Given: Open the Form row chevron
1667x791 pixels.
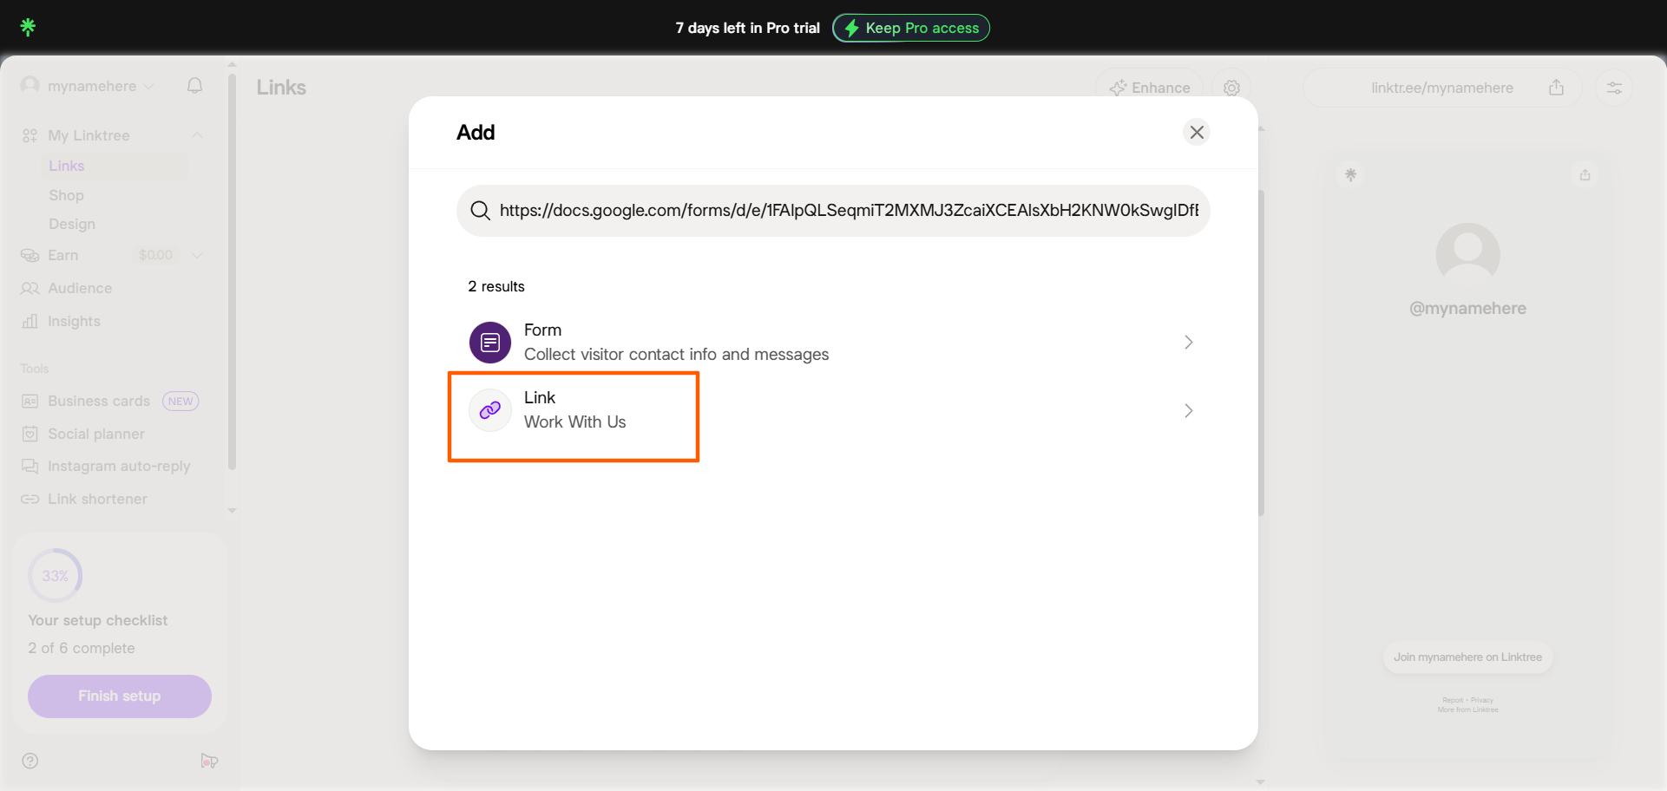Looking at the screenshot, I should [x=1189, y=342].
